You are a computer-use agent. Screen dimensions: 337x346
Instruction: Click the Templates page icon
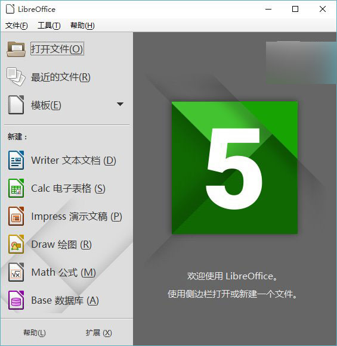tap(16, 105)
